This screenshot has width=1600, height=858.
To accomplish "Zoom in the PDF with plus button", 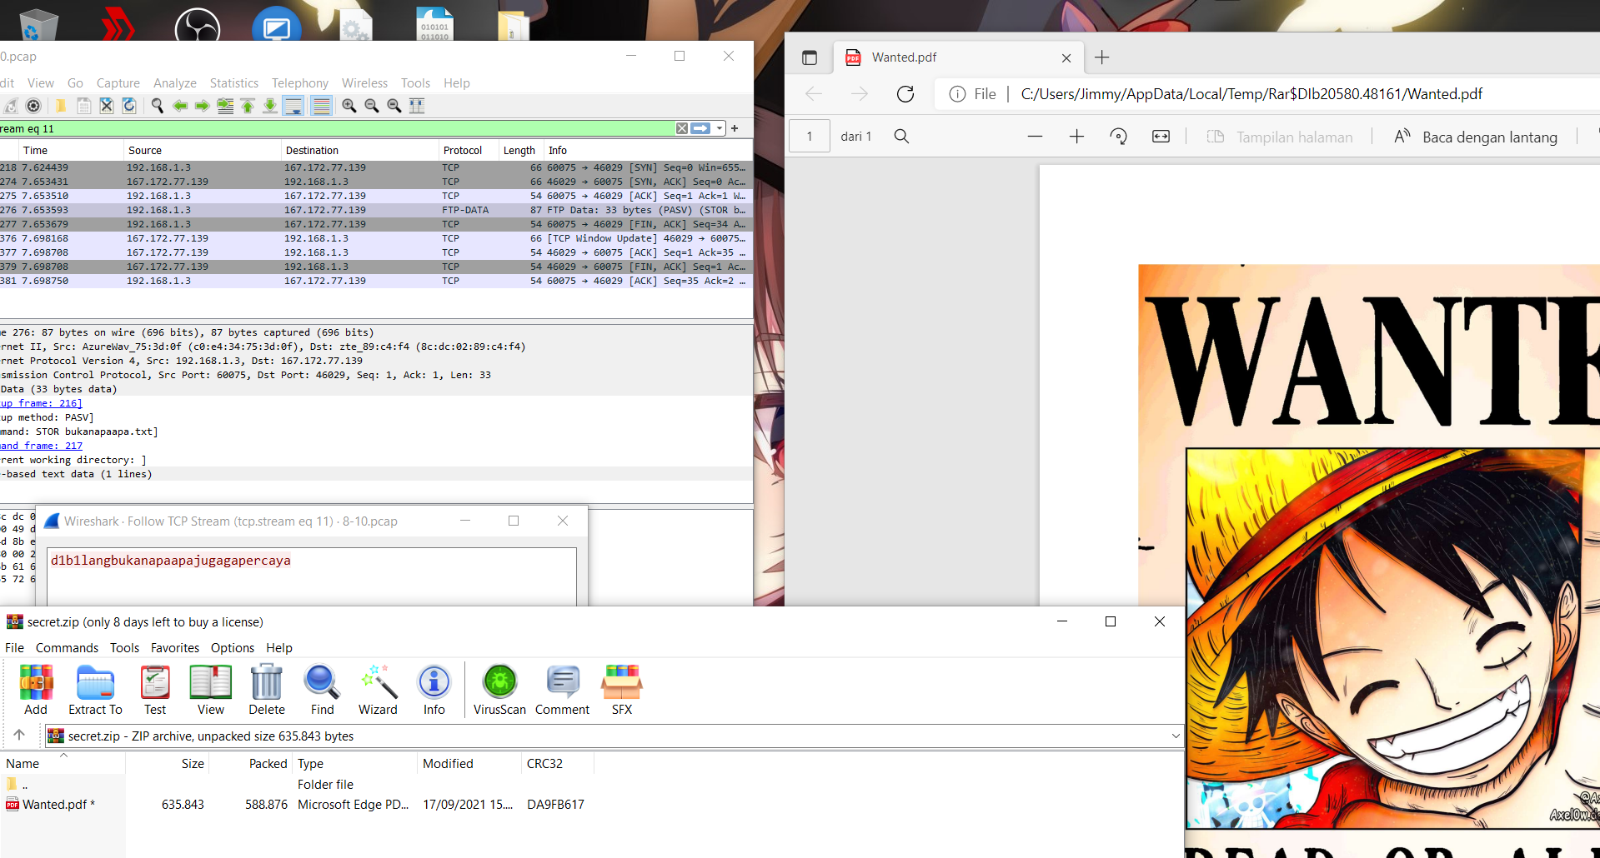I will (x=1076, y=137).
